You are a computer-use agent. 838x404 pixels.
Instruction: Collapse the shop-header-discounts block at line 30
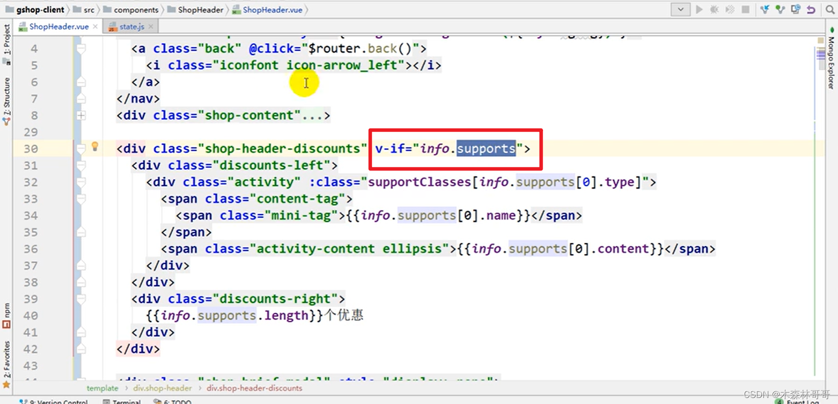click(x=81, y=149)
